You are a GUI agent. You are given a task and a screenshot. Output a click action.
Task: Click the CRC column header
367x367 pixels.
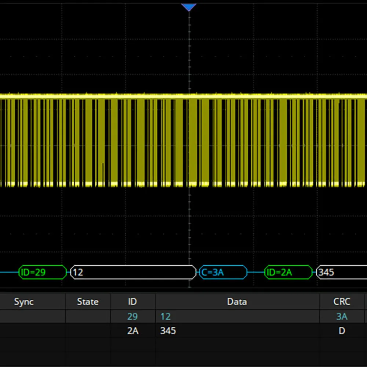coord(342,302)
